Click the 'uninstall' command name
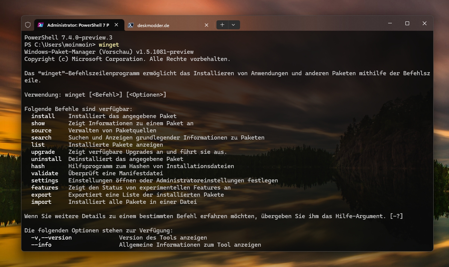 [x=46, y=159]
